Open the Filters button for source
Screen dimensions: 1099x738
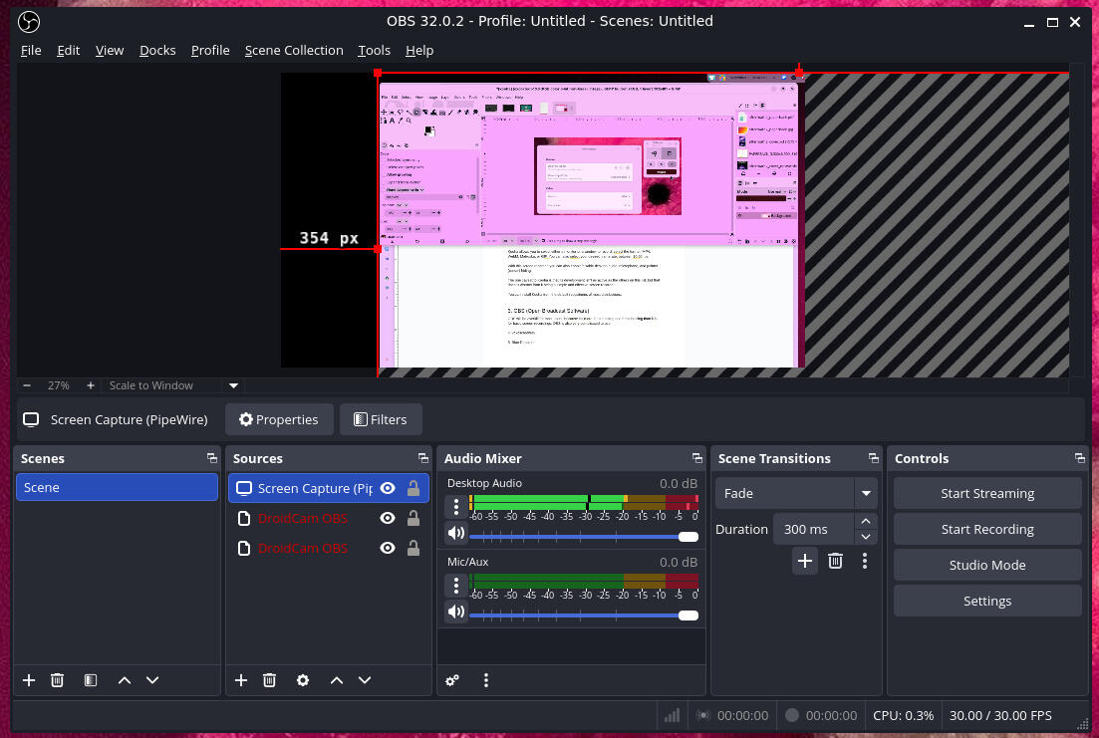point(380,419)
